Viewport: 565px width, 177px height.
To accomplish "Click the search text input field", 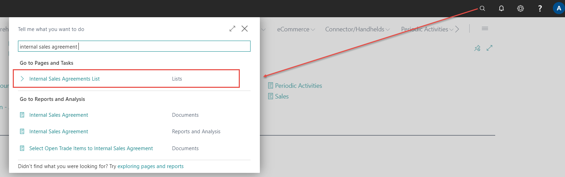I will [x=134, y=46].
